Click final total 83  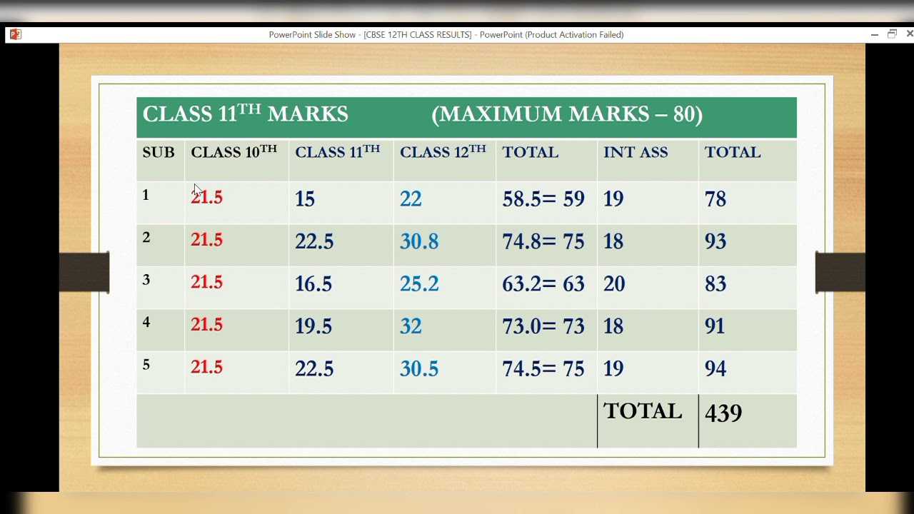tap(715, 284)
